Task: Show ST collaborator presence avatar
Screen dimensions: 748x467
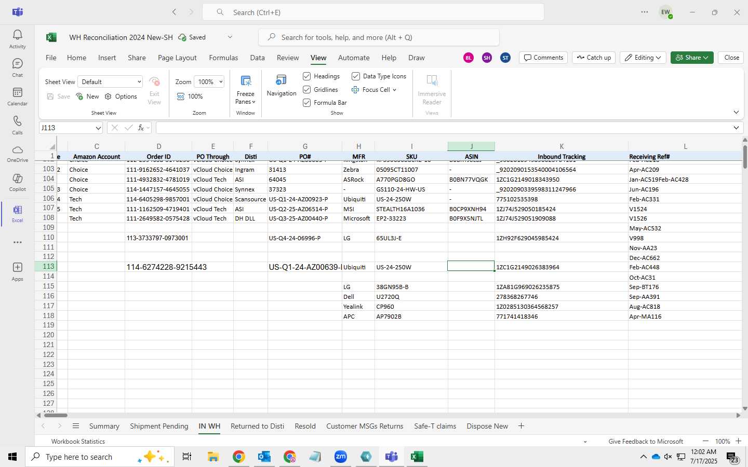Action: click(505, 58)
